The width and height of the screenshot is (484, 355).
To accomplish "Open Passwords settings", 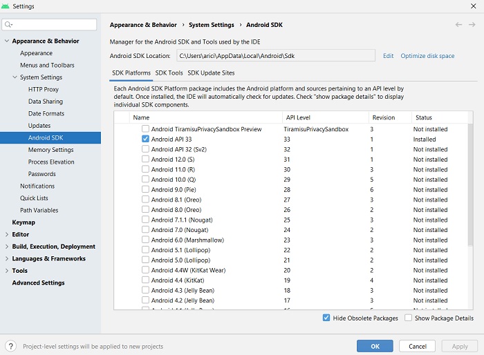I will (x=42, y=174).
